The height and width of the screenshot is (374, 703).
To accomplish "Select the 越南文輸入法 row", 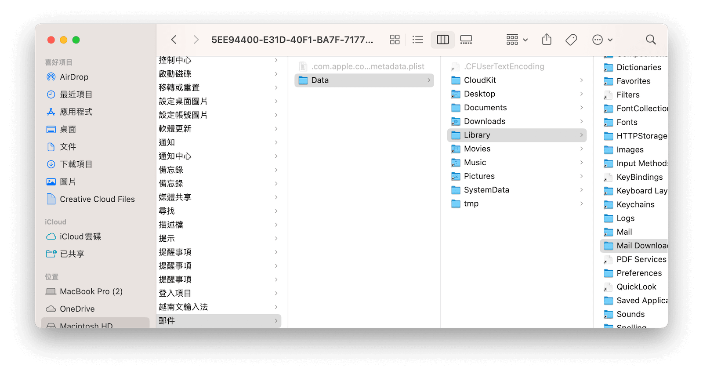I will pyautogui.click(x=218, y=307).
